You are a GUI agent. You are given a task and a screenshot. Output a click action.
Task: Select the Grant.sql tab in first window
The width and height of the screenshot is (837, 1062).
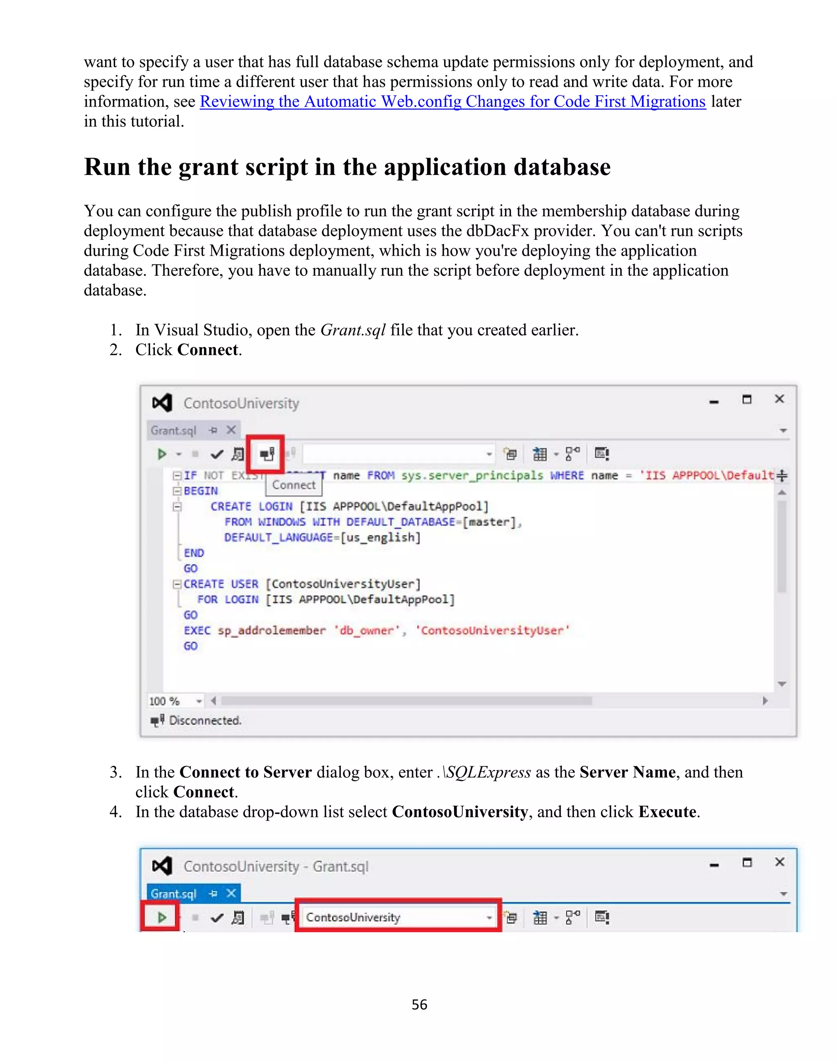(x=173, y=430)
